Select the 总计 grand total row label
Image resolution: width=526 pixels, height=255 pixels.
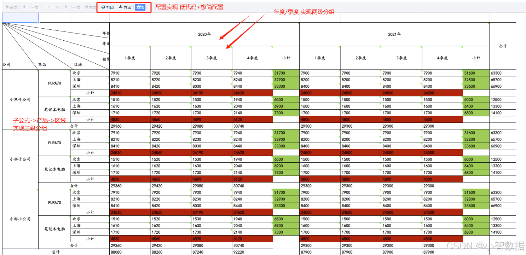[x=56, y=252]
